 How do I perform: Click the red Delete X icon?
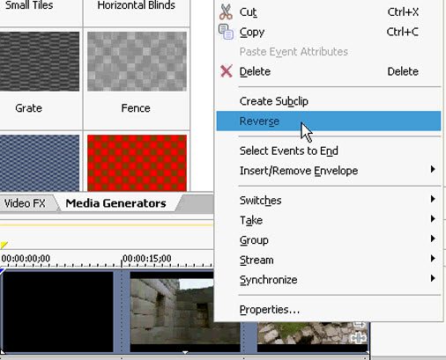click(x=227, y=71)
